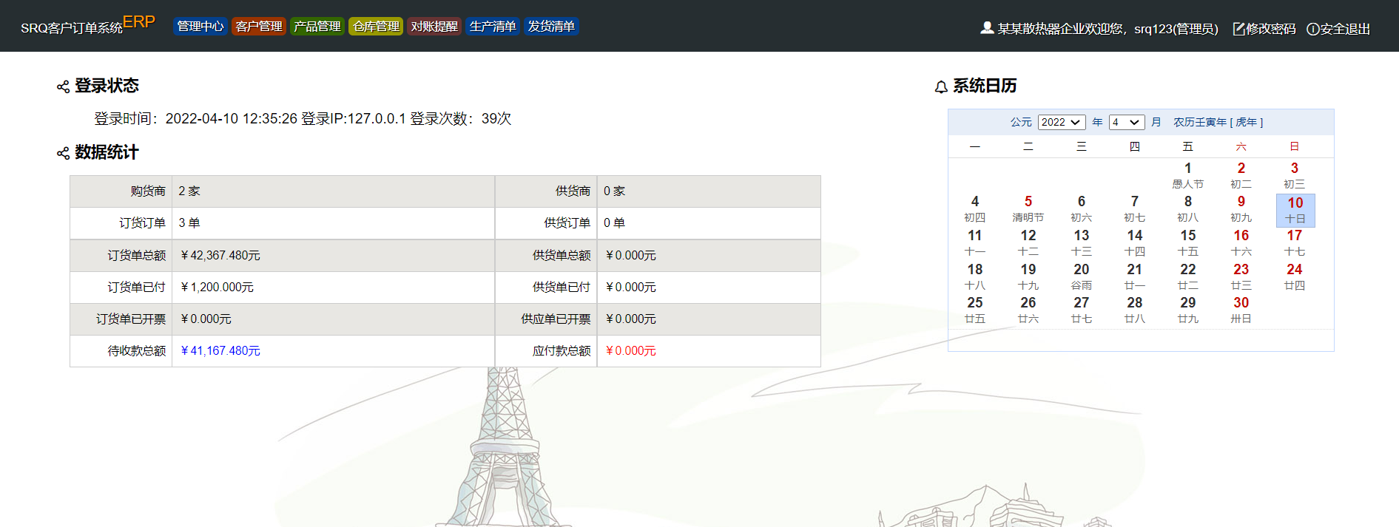1399x527 pixels.
Task: Click share icon beside 登录状态 heading
Action: coord(63,87)
